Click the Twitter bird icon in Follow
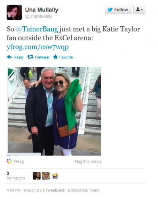The width and height of the screenshot is (158, 199). point(110,10)
